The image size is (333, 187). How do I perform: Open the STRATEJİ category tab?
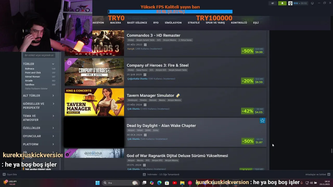pyautogui.click(x=194, y=23)
